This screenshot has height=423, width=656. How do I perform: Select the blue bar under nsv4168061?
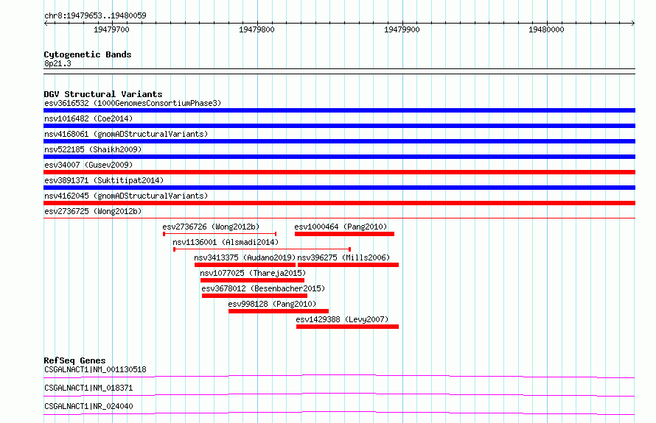pyautogui.click(x=339, y=141)
